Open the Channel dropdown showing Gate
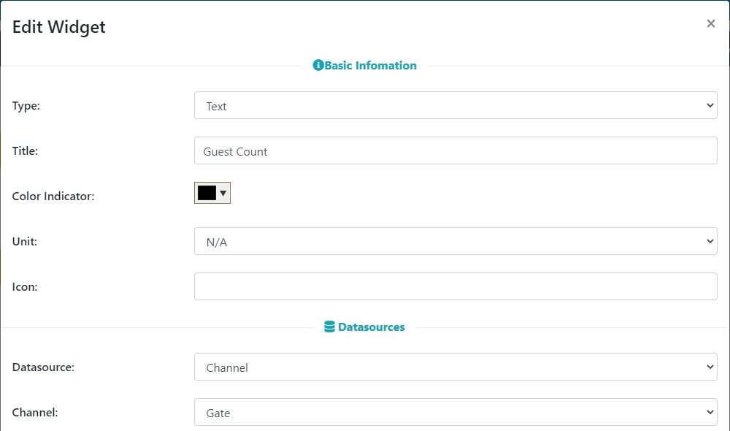Image resolution: width=730 pixels, height=431 pixels. point(456,413)
